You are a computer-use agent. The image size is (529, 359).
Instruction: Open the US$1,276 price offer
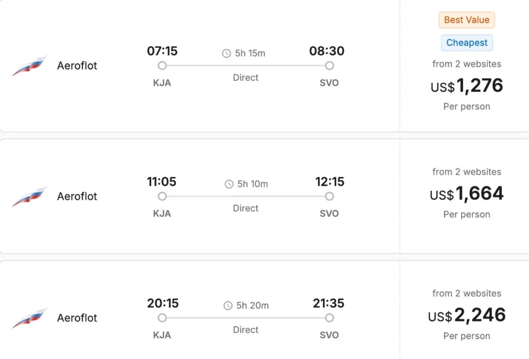coord(467,85)
